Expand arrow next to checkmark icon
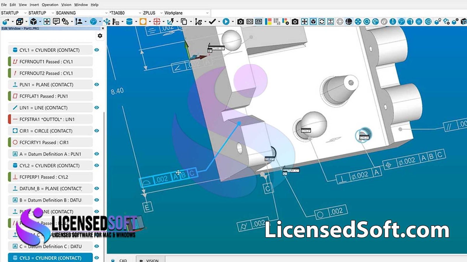Image resolution: width=467 pixels, height=262 pixels. point(219,22)
